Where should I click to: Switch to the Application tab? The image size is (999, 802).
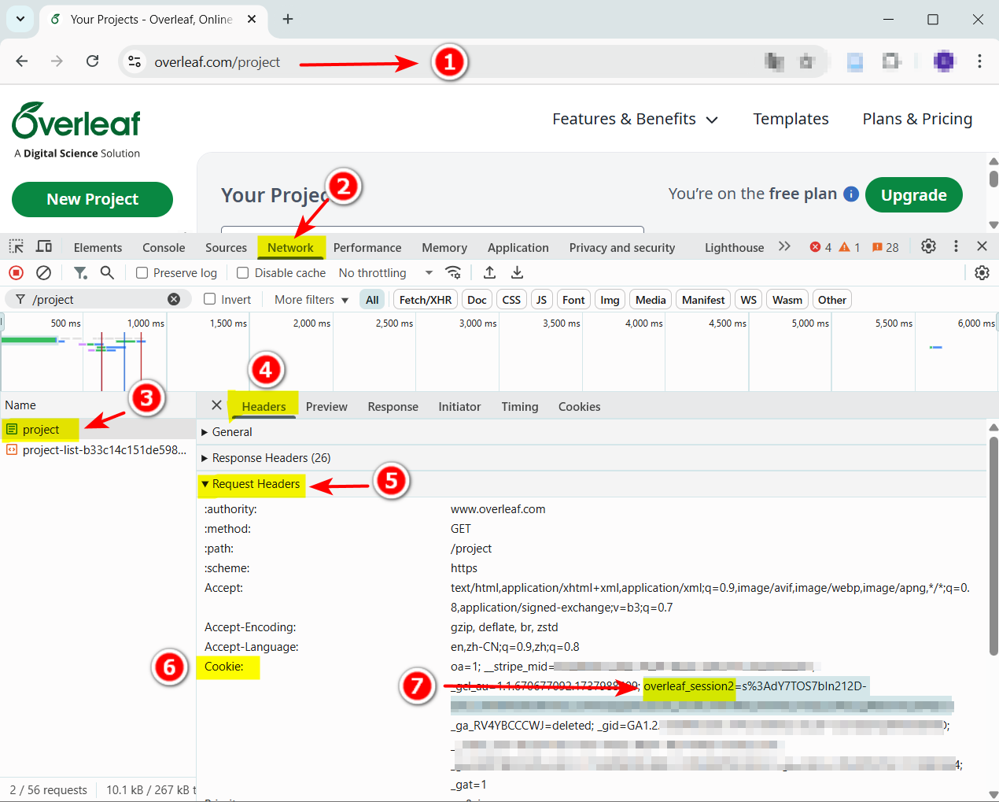[x=518, y=247]
